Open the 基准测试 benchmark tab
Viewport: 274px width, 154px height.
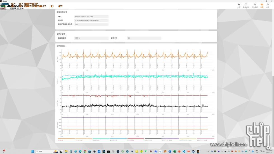246,6
